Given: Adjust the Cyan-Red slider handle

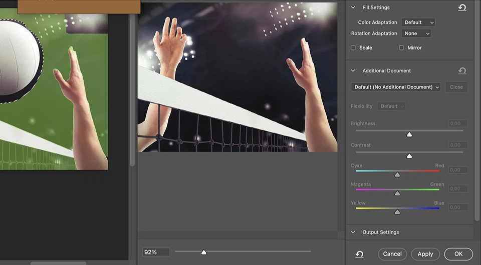Looking at the screenshot, I should tap(397, 174).
